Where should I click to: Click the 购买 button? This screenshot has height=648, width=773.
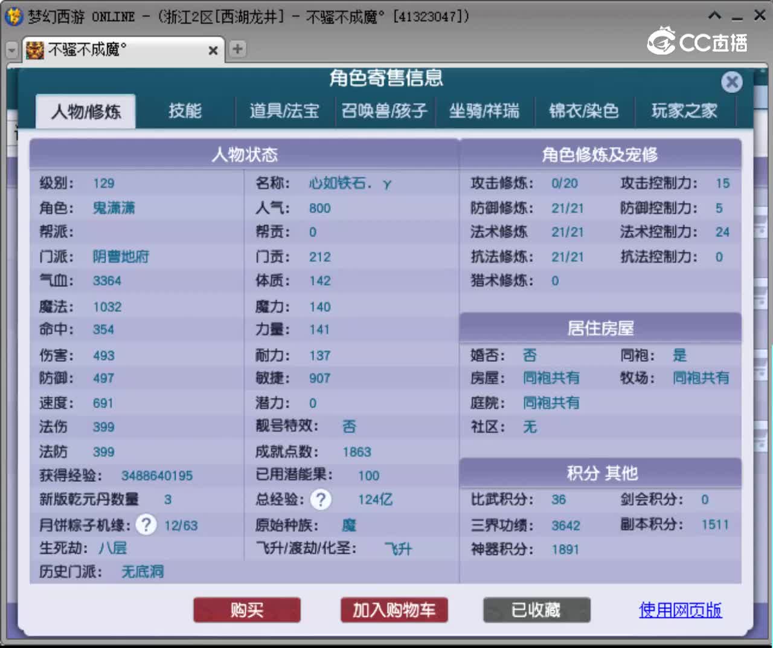click(247, 610)
